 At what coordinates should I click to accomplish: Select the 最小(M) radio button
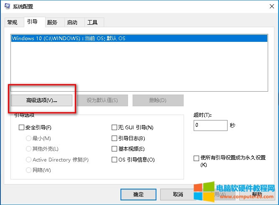[29, 138]
